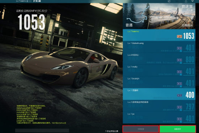199x133 pixels.
Task: Click the car icon in brainjin's row
Action: (x=179, y=84)
